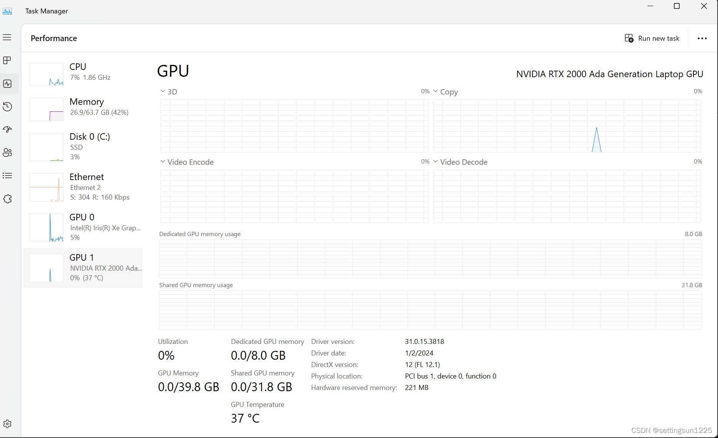The width and height of the screenshot is (718, 438).
Task: Select the Memory performance entry
Action: (x=83, y=109)
